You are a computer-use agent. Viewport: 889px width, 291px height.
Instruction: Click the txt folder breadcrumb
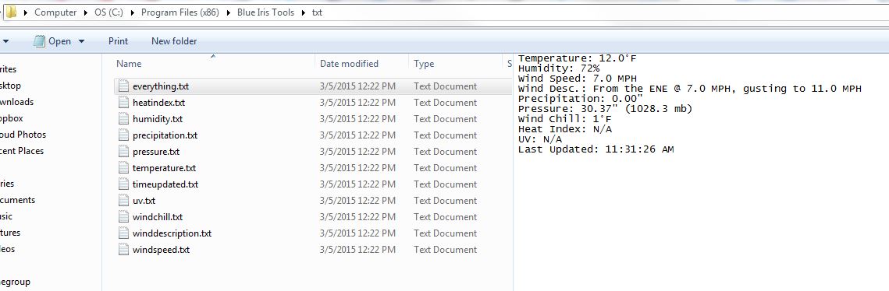(x=317, y=12)
